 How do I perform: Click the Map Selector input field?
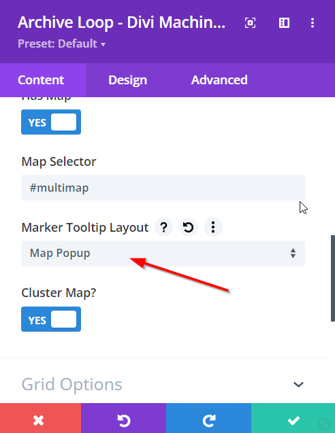click(163, 188)
